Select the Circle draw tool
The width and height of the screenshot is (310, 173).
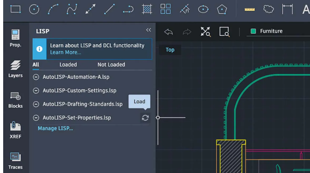(x=34, y=9)
